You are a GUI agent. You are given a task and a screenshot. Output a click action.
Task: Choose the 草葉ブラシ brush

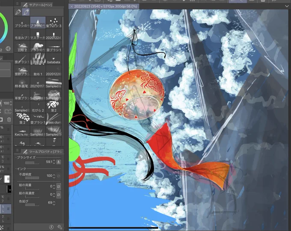click(22, 95)
